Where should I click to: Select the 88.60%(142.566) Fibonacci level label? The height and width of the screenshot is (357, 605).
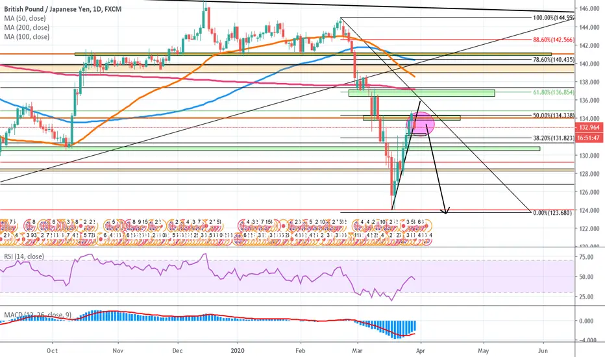point(554,40)
